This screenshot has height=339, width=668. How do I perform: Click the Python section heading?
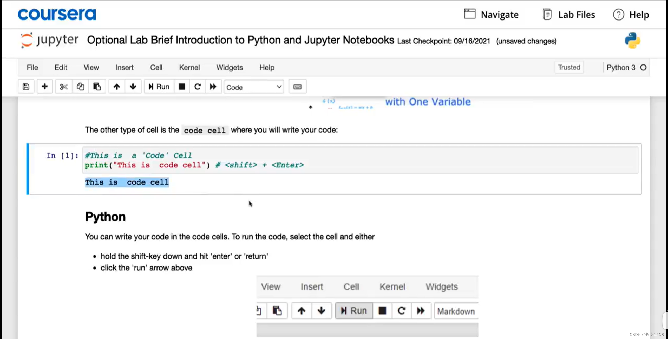tap(105, 217)
